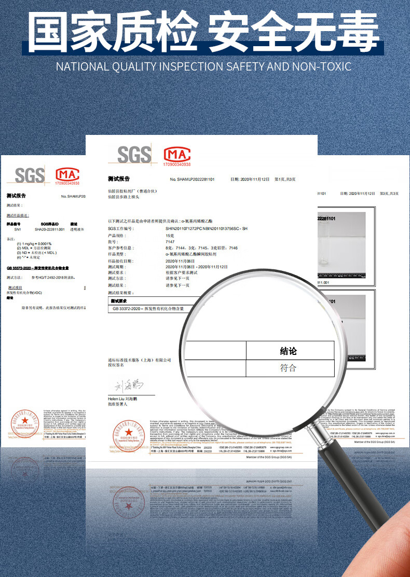The height and width of the screenshot is (577, 410).
Task: Click the 挥发性有机化合物(VOC) item on left report
Action: (x=24, y=293)
